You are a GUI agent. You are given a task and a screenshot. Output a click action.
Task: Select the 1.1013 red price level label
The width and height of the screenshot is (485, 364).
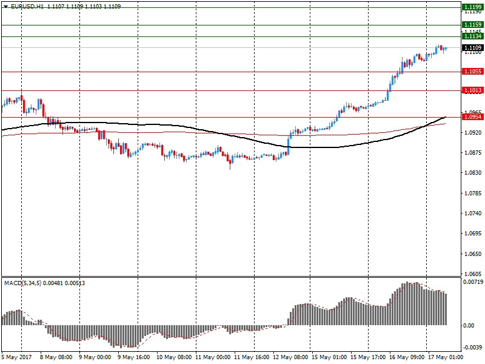click(473, 90)
